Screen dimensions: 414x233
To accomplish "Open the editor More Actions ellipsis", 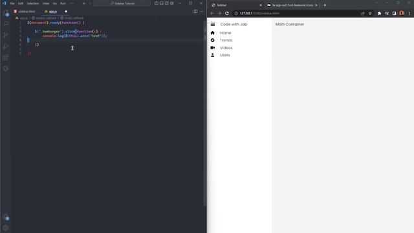I will point(201,12).
